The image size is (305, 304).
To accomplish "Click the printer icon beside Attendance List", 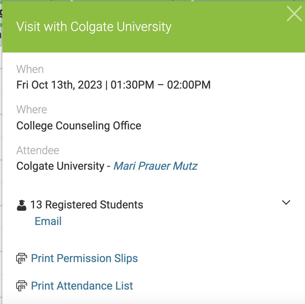I will [x=22, y=286].
